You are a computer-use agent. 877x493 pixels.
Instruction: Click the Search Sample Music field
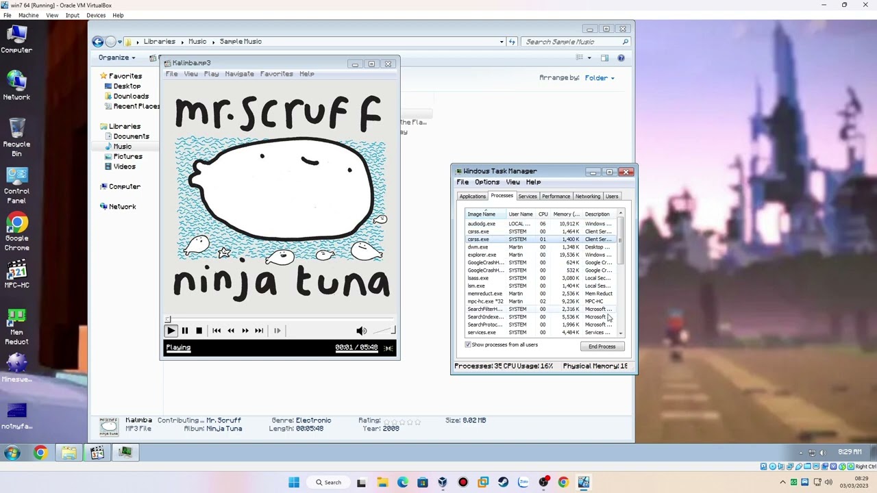(575, 42)
